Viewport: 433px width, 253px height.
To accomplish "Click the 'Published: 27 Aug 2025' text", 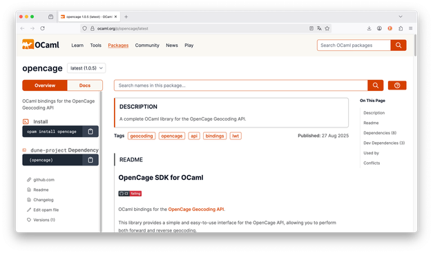I will (323, 136).
